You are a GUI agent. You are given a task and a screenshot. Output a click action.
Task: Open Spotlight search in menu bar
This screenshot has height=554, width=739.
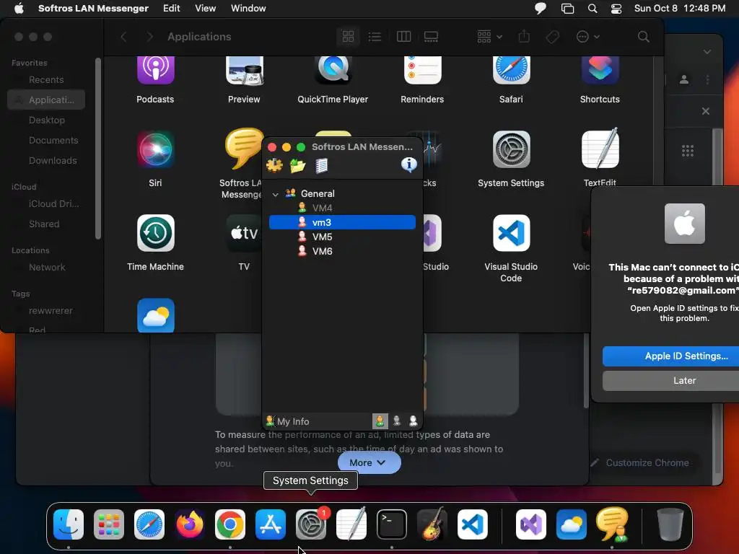pyautogui.click(x=592, y=8)
